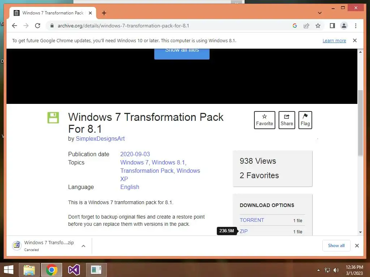Viewport: 370px width, 277px height.
Task: Open the English language link
Action: pos(130,187)
